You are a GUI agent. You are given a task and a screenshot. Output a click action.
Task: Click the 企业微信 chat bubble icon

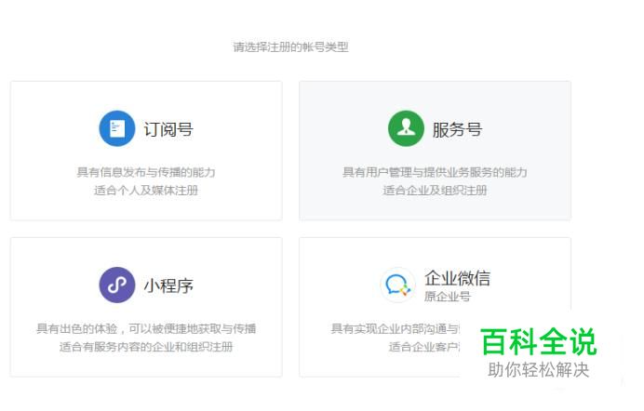click(398, 285)
